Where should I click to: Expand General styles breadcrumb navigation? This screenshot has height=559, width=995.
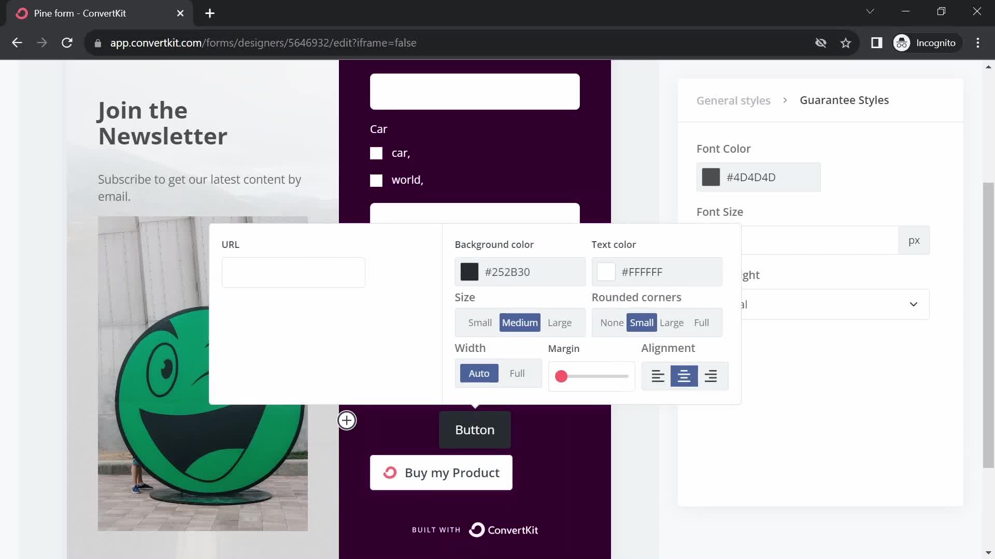point(733,100)
